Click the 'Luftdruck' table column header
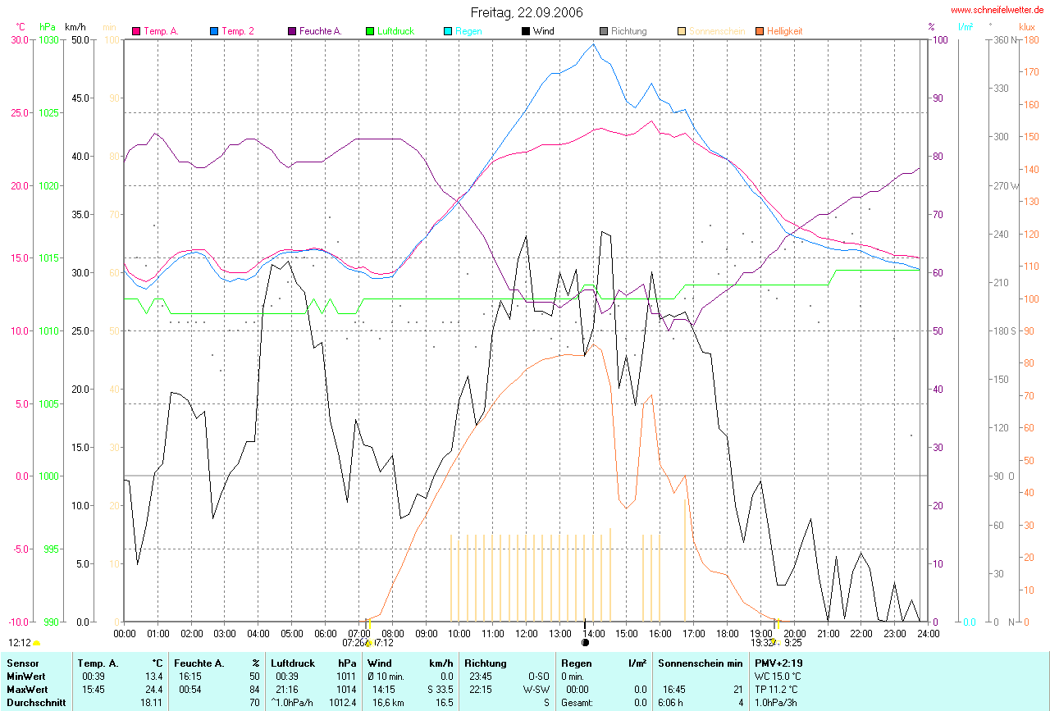This screenshot has width=1050, height=711. pyautogui.click(x=293, y=663)
